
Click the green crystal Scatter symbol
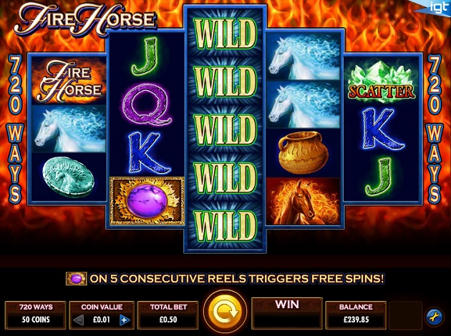(381, 81)
